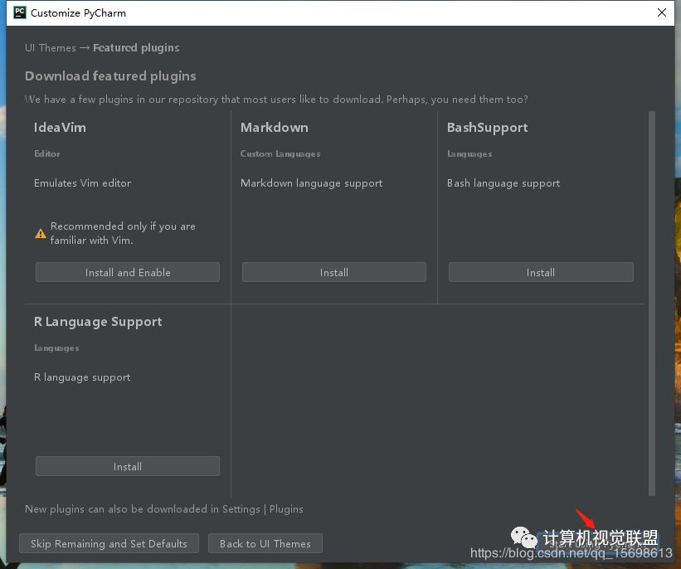681x569 pixels.
Task: Click the UI Themes breadcrumb step
Action: point(51,48)
